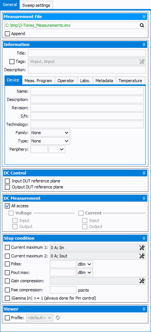
Task: Click the measurement file browse magnifier icon
Action: tap(142, 25)
